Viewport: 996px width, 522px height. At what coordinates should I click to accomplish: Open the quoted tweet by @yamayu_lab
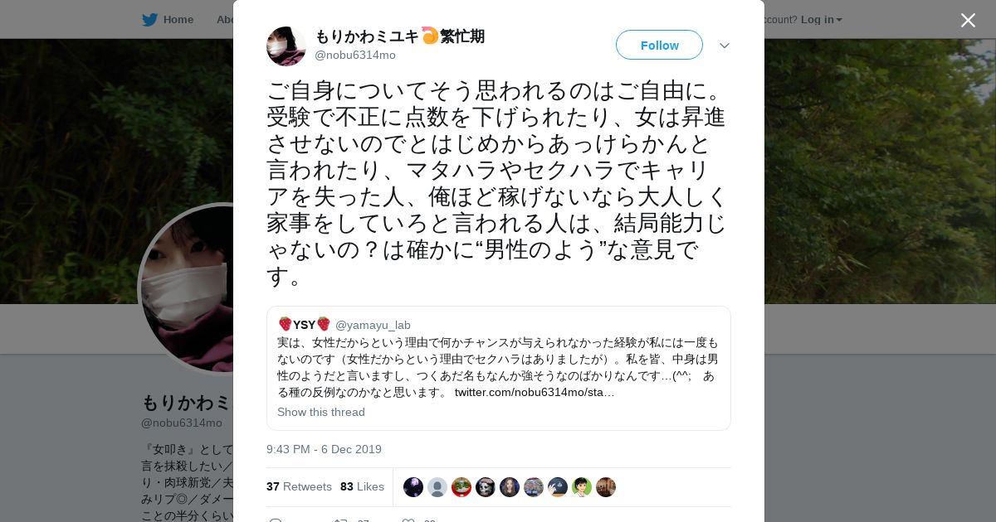(x=499, y=368)
